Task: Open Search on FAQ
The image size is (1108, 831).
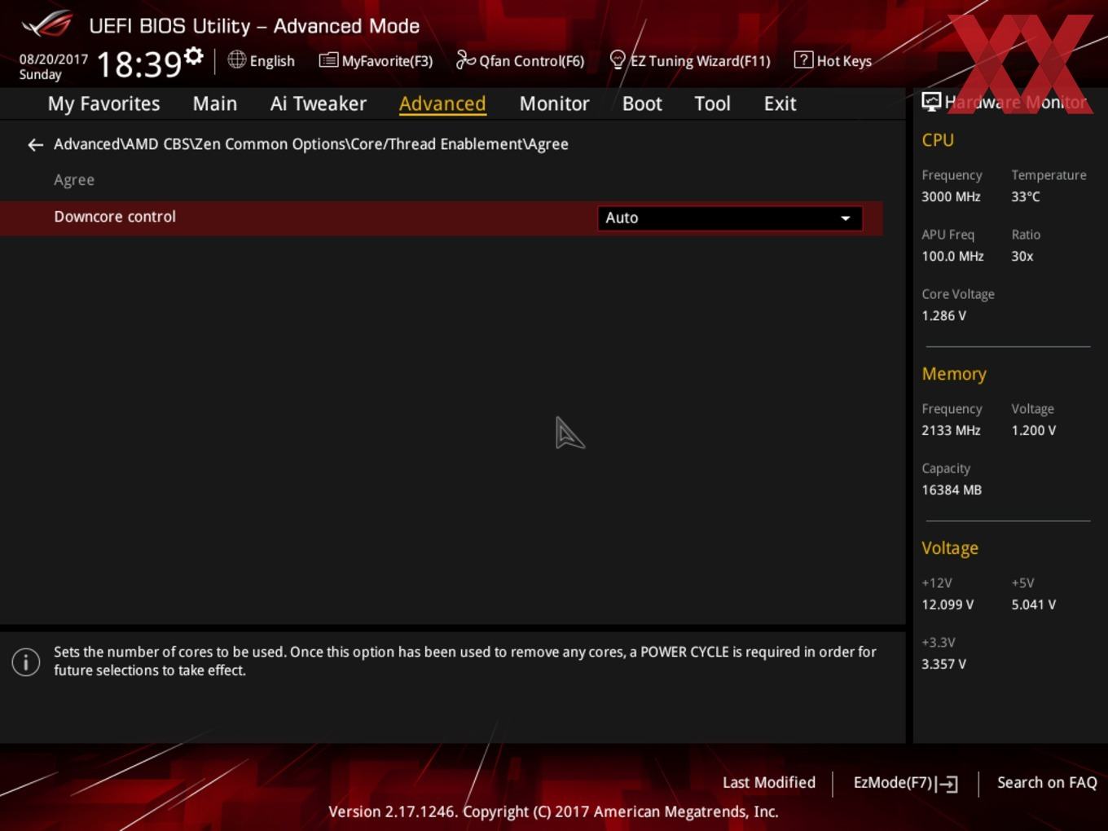Action: pos(1047,783)
